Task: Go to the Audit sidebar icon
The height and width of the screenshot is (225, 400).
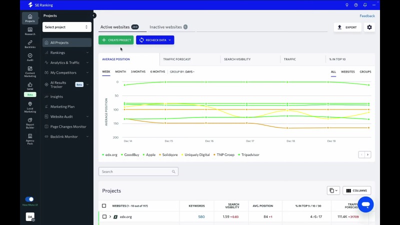Action: [x=30, y=57]
